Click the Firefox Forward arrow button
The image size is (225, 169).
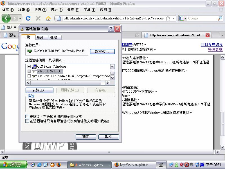[14, 18]
